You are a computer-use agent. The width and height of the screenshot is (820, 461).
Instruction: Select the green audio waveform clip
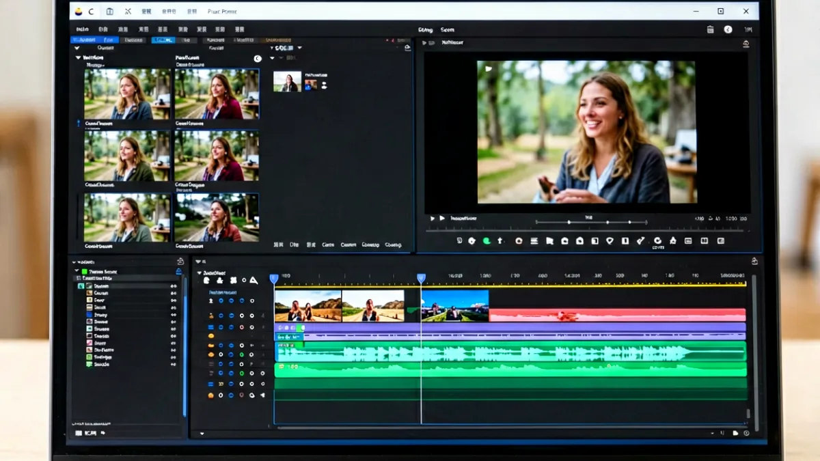coord(510,352)
